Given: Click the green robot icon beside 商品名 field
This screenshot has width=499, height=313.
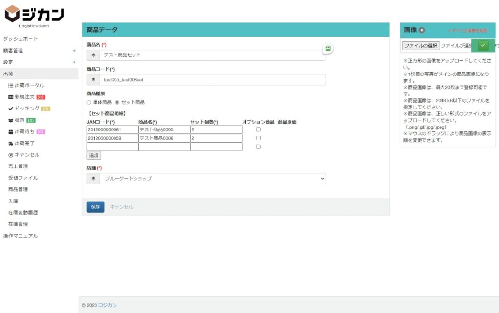Looking at the screenshot, I should [328, 48].
